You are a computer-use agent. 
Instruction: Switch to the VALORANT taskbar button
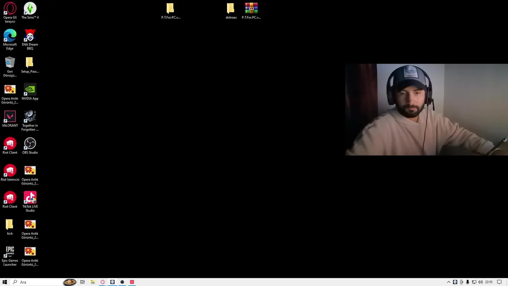[x=132, y=282]
